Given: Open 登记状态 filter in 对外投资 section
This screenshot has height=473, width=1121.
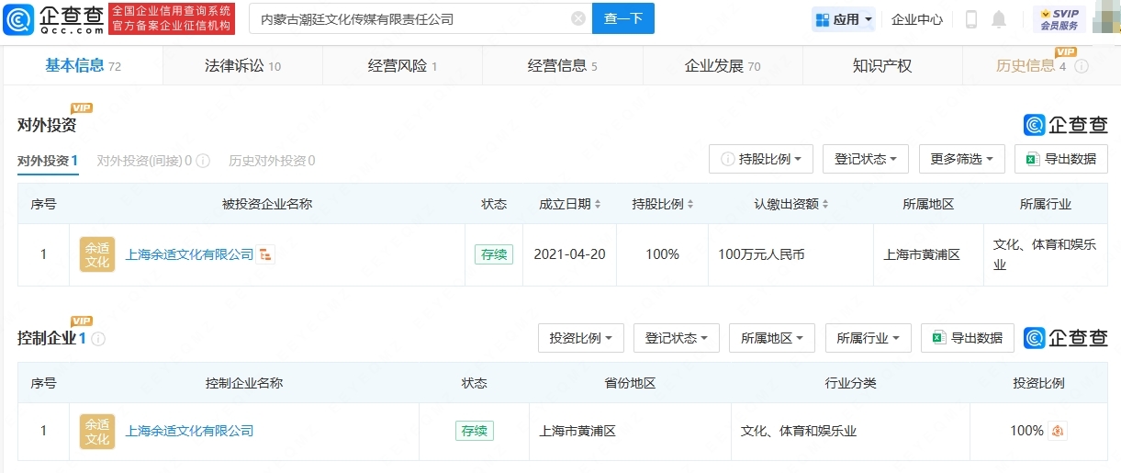Looking at the screenshot, I should tap(866, 159).
